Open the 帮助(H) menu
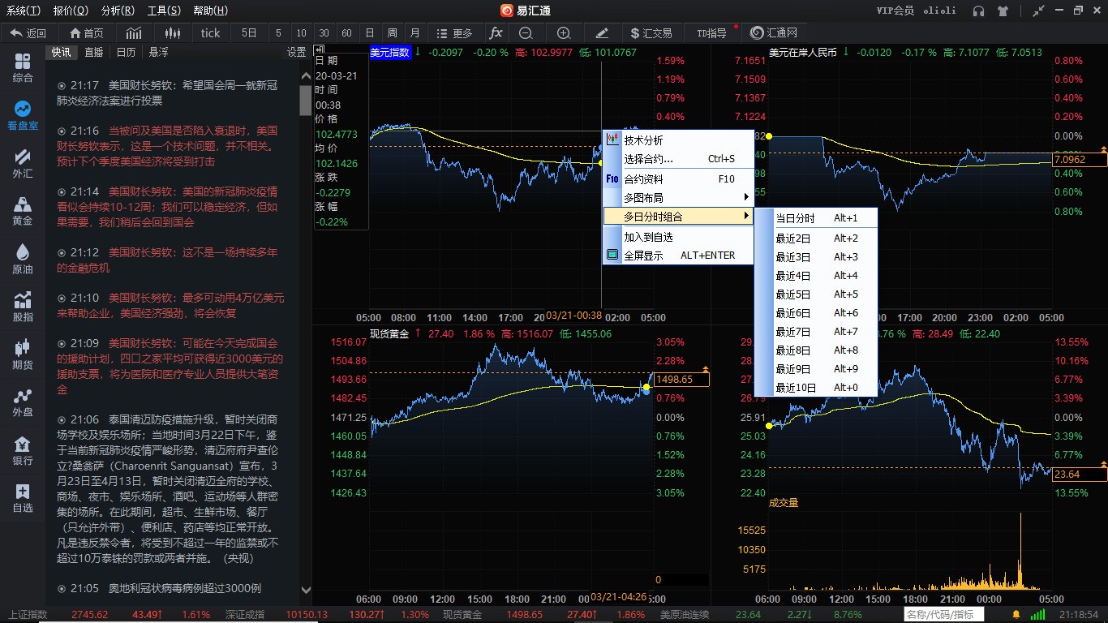This screenshot has height=623, width=1108. [211, 11]
